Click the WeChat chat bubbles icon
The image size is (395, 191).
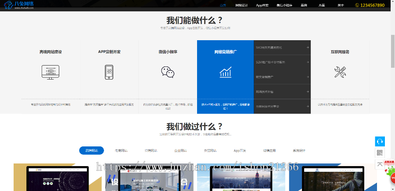pos(168,72)
